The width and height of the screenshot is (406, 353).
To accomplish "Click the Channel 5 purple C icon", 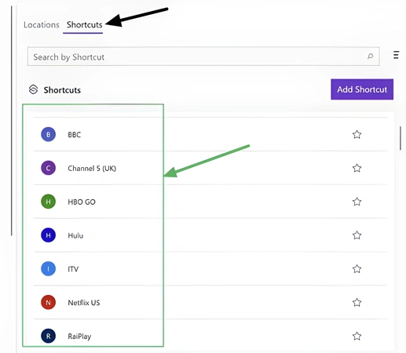I will 48,168.
